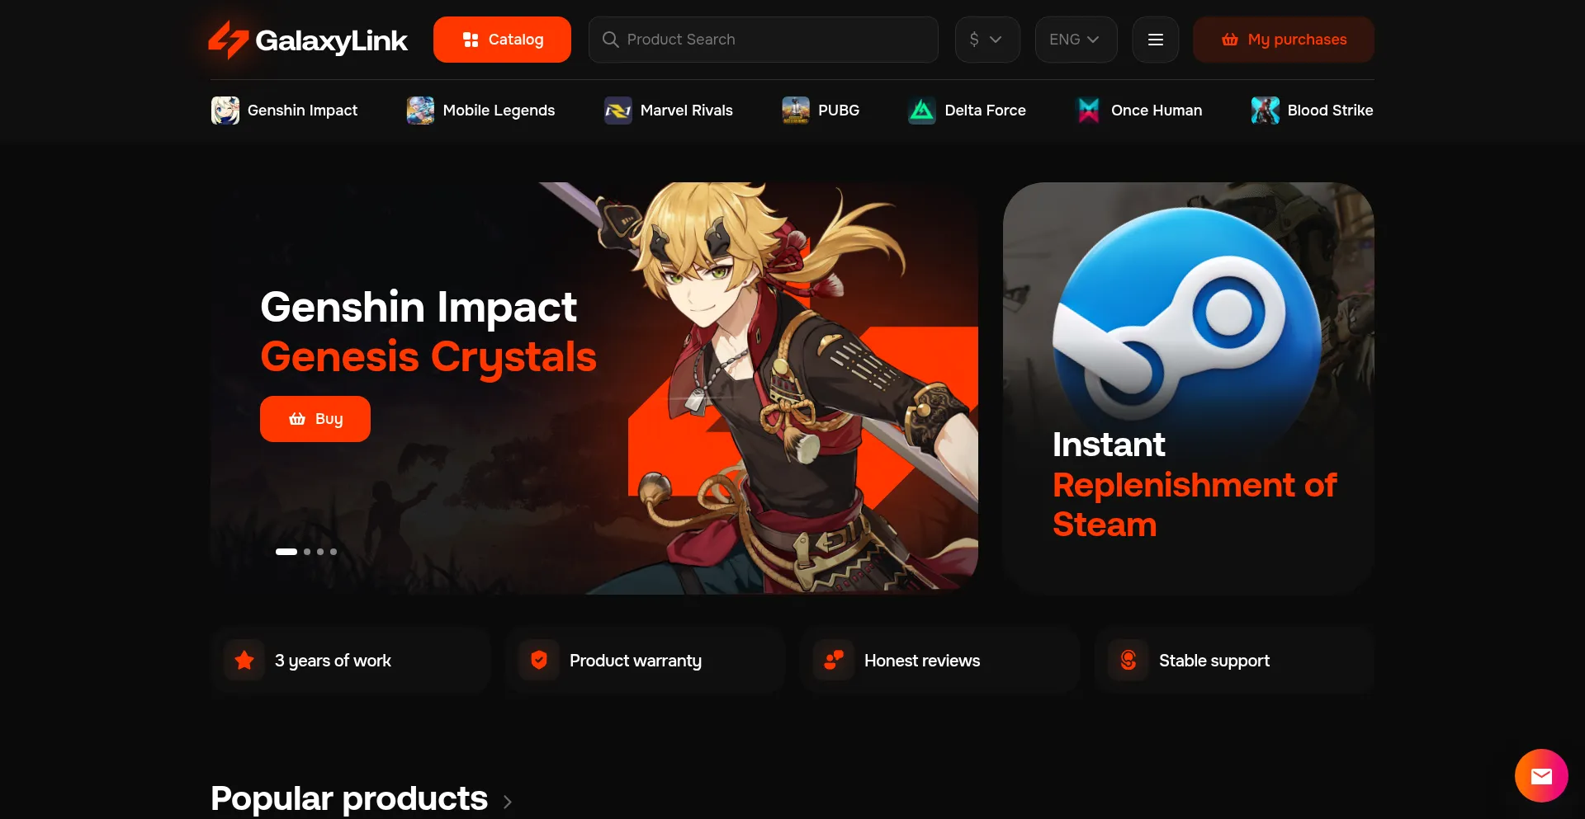Screen dimensions: 1585x819
Task: Click into the Product Search field
Action: tap(764, 40)
